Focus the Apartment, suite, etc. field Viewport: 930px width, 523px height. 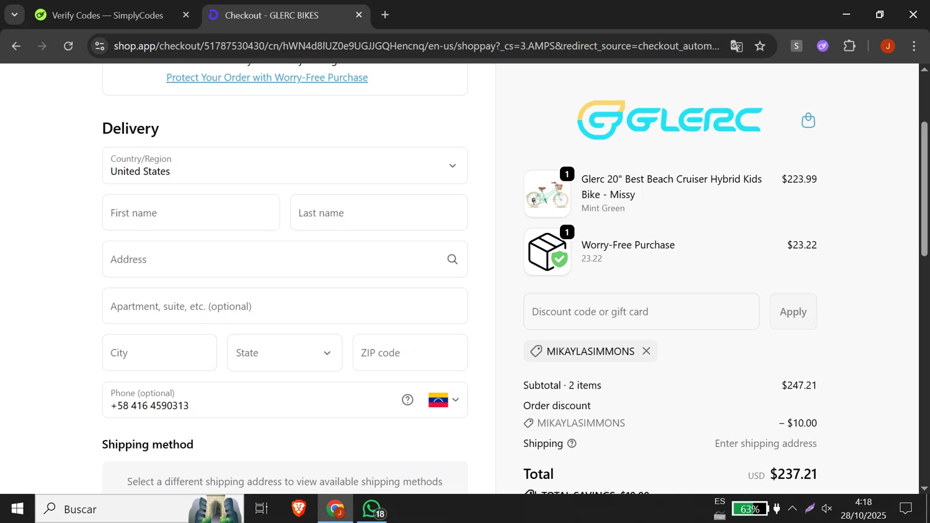click(x=285, y=306)
